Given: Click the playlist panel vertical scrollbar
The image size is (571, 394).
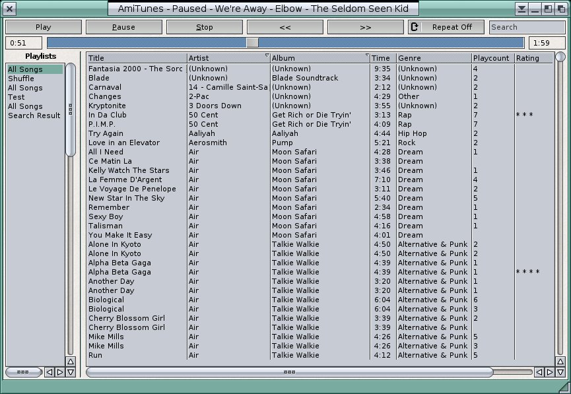Looking at the screenshot, I should 71,110.
